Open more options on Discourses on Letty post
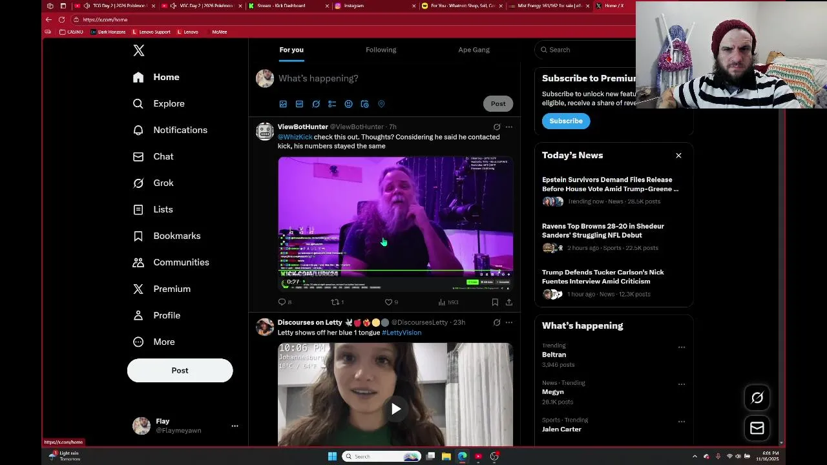The height and width of the screenshot is (465, 827). tap(509, 322)
